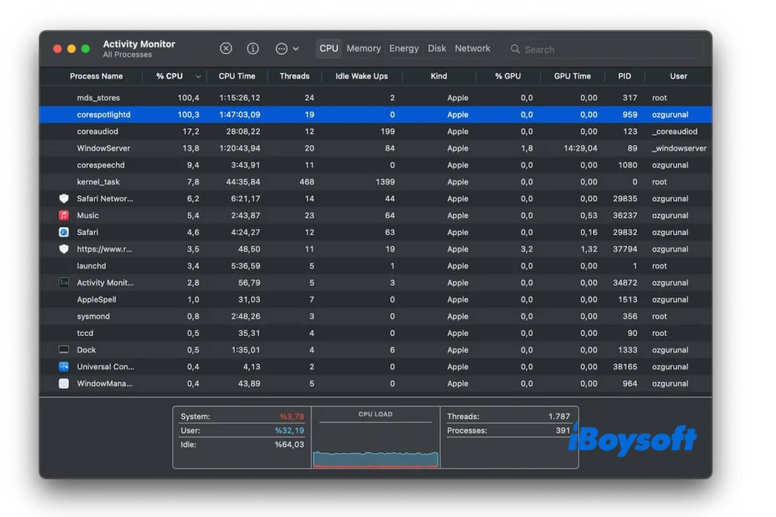This screenshot has height=517, width=776.
Task: Switch to the Energy tab
Action: pos(404,48)
